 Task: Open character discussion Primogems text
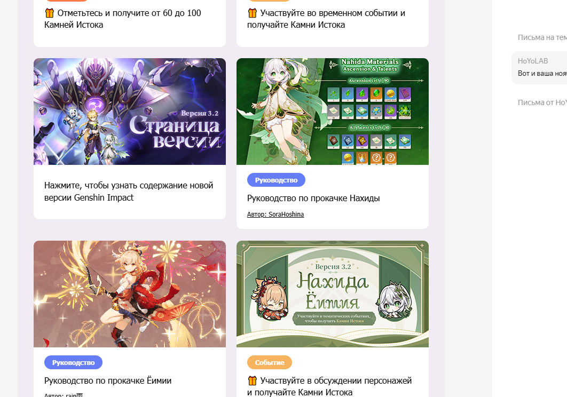click(329, 386)
